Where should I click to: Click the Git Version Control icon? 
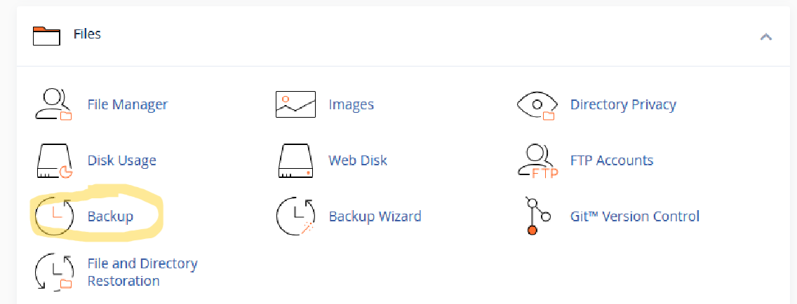coord(537,216)
